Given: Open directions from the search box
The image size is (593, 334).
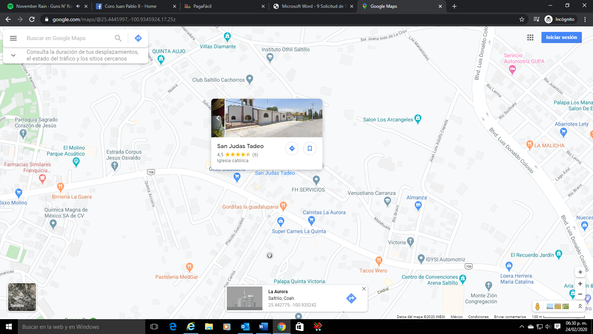Looking at the screenshot, I should click(x=138, y=38).
